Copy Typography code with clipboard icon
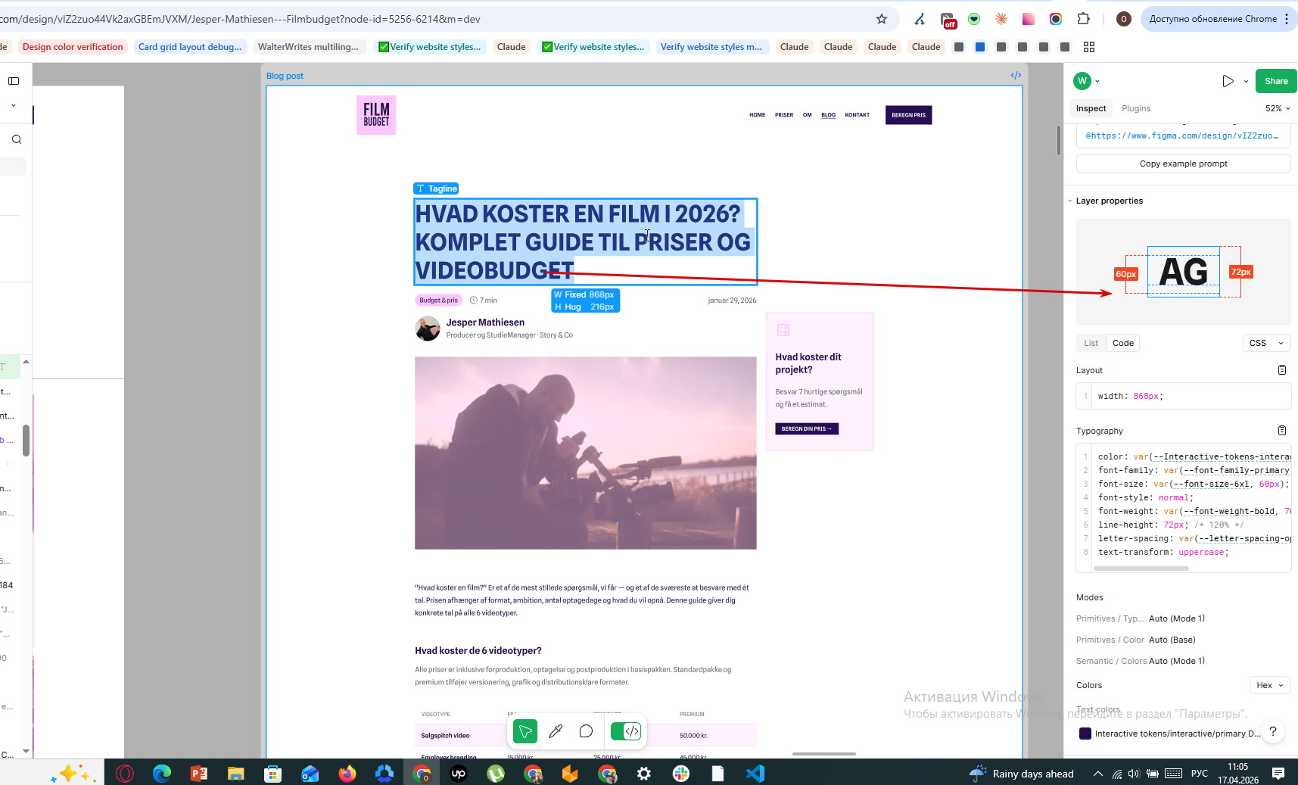1298x785 pixels. [1282, 431]
